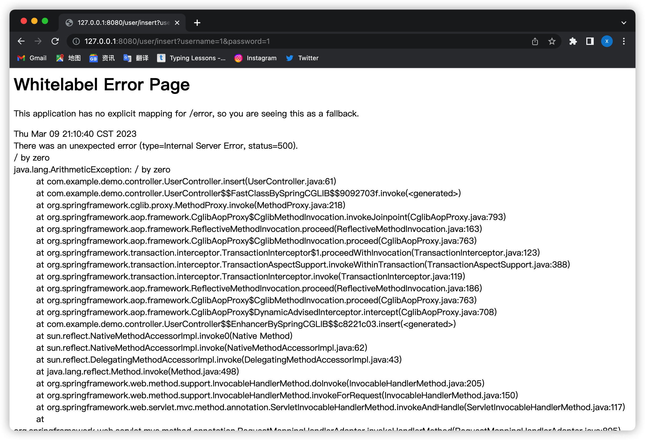Open the Typing Lessons bookmark
The height and width of the screenshot is (440, 645).
[x=191, y=58]
